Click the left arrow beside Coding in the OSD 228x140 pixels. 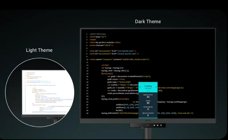point(140,86)
